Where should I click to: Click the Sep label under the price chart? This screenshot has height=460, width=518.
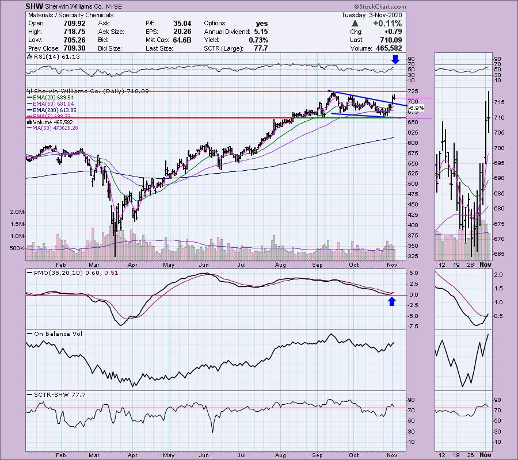coord(317,265)
